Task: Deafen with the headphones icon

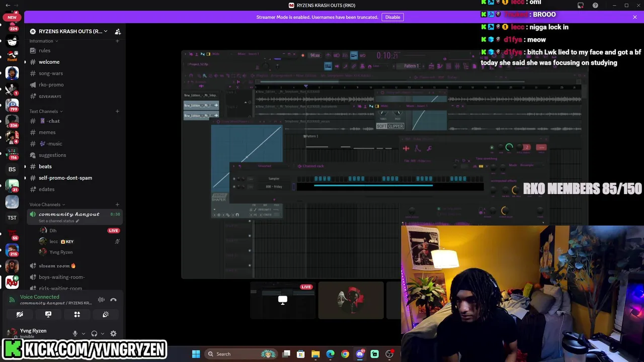Action: [x=94, y=333]
